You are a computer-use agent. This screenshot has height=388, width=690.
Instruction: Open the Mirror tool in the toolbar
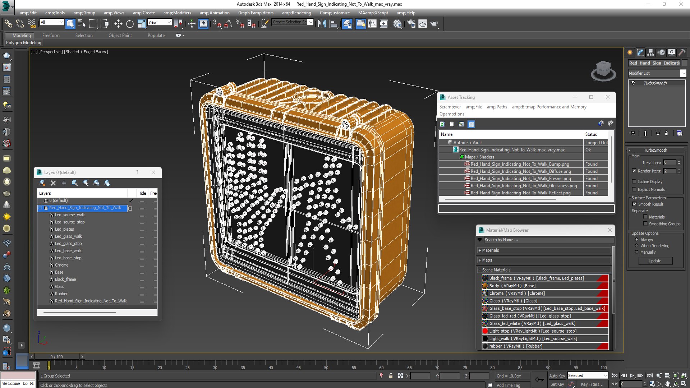point(322,24)
